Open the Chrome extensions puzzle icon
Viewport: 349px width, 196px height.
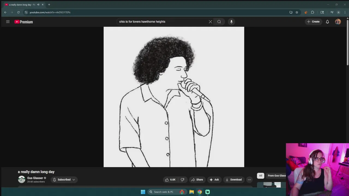[312, 12]
